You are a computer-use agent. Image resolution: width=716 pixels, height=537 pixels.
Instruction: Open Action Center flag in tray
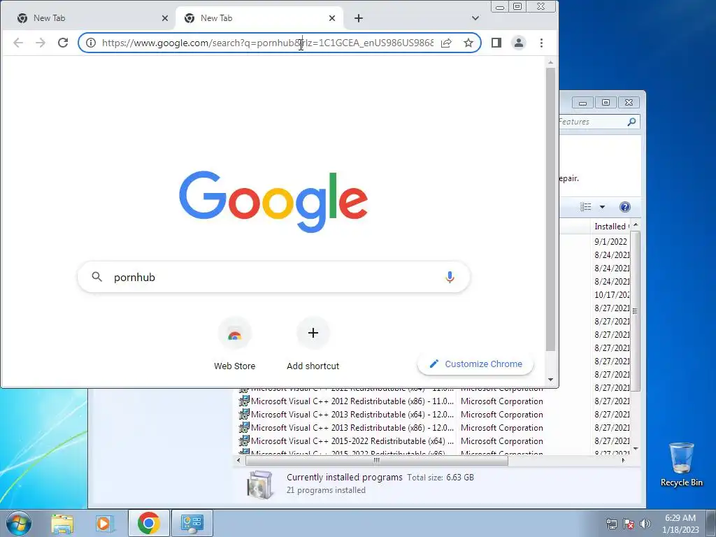coord(629,524)
